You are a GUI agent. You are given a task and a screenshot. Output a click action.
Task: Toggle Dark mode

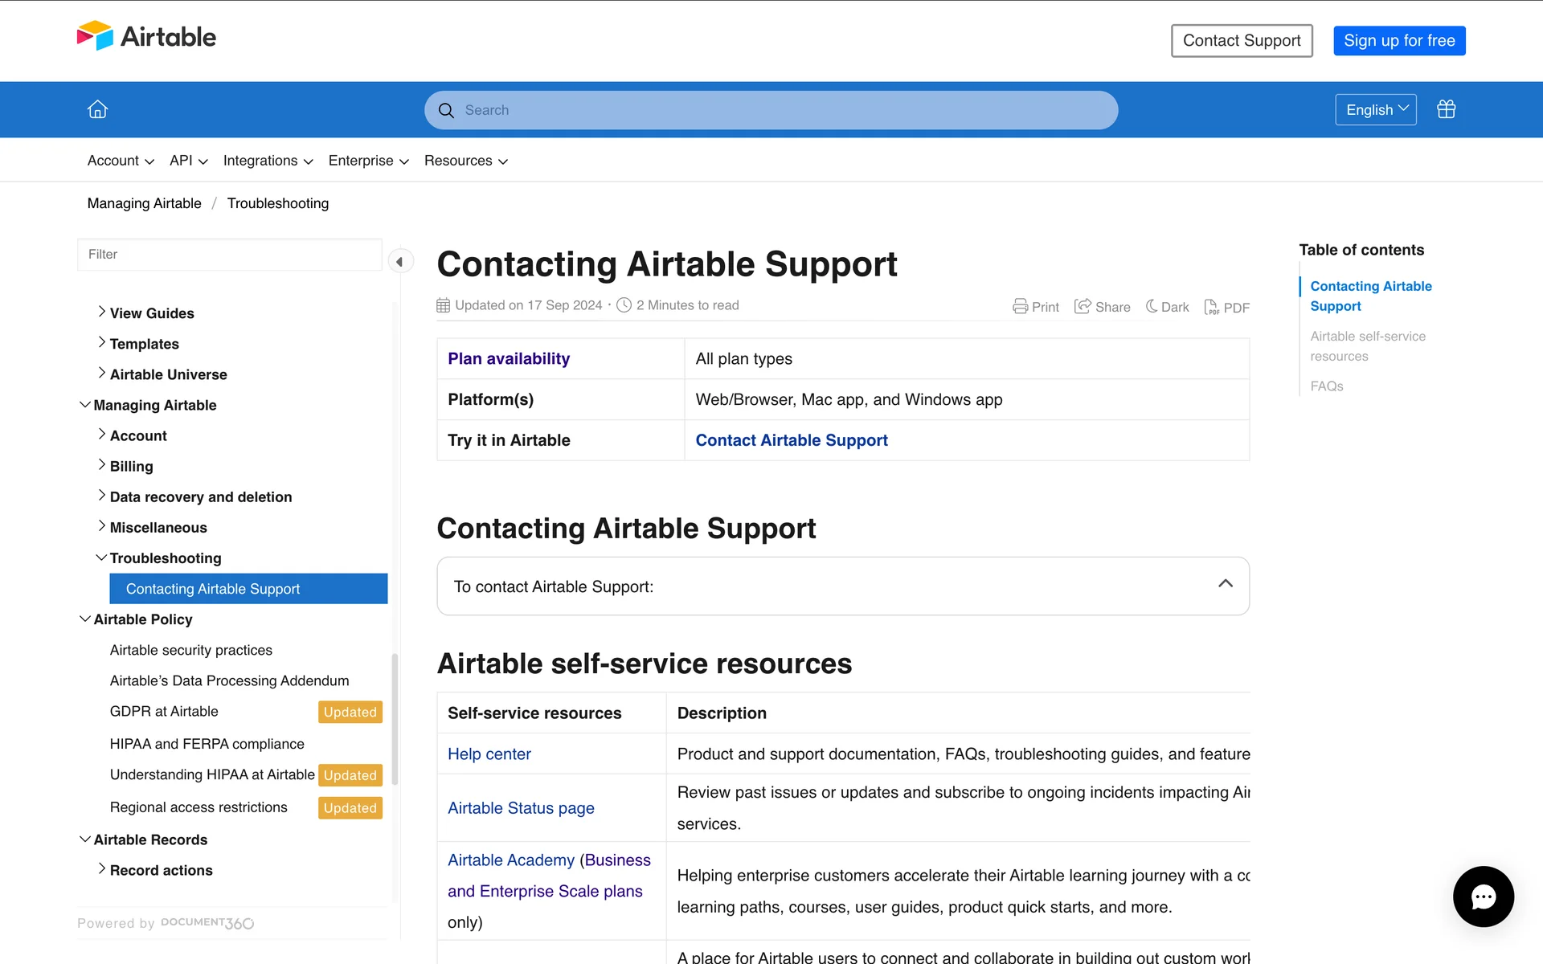click(x=1167, y=307)
